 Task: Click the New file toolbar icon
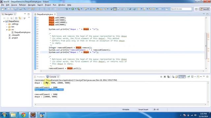click(x=3, y=9)
